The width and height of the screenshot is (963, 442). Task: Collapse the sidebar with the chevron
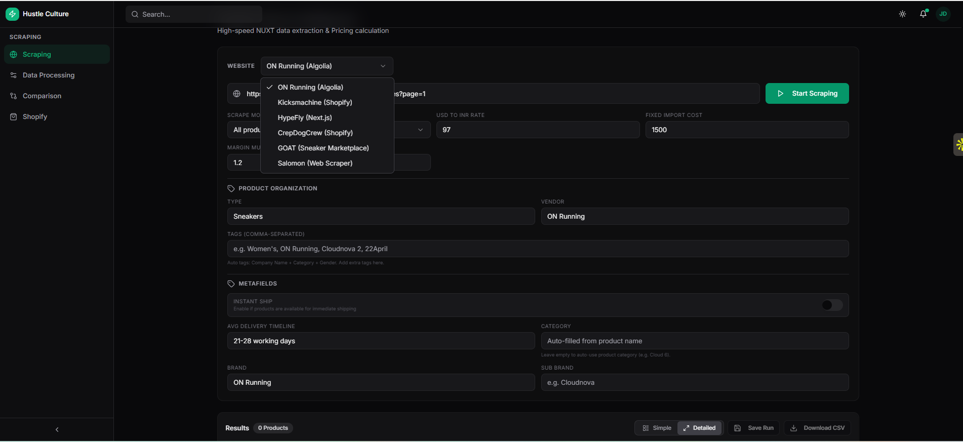pos(57,429)
